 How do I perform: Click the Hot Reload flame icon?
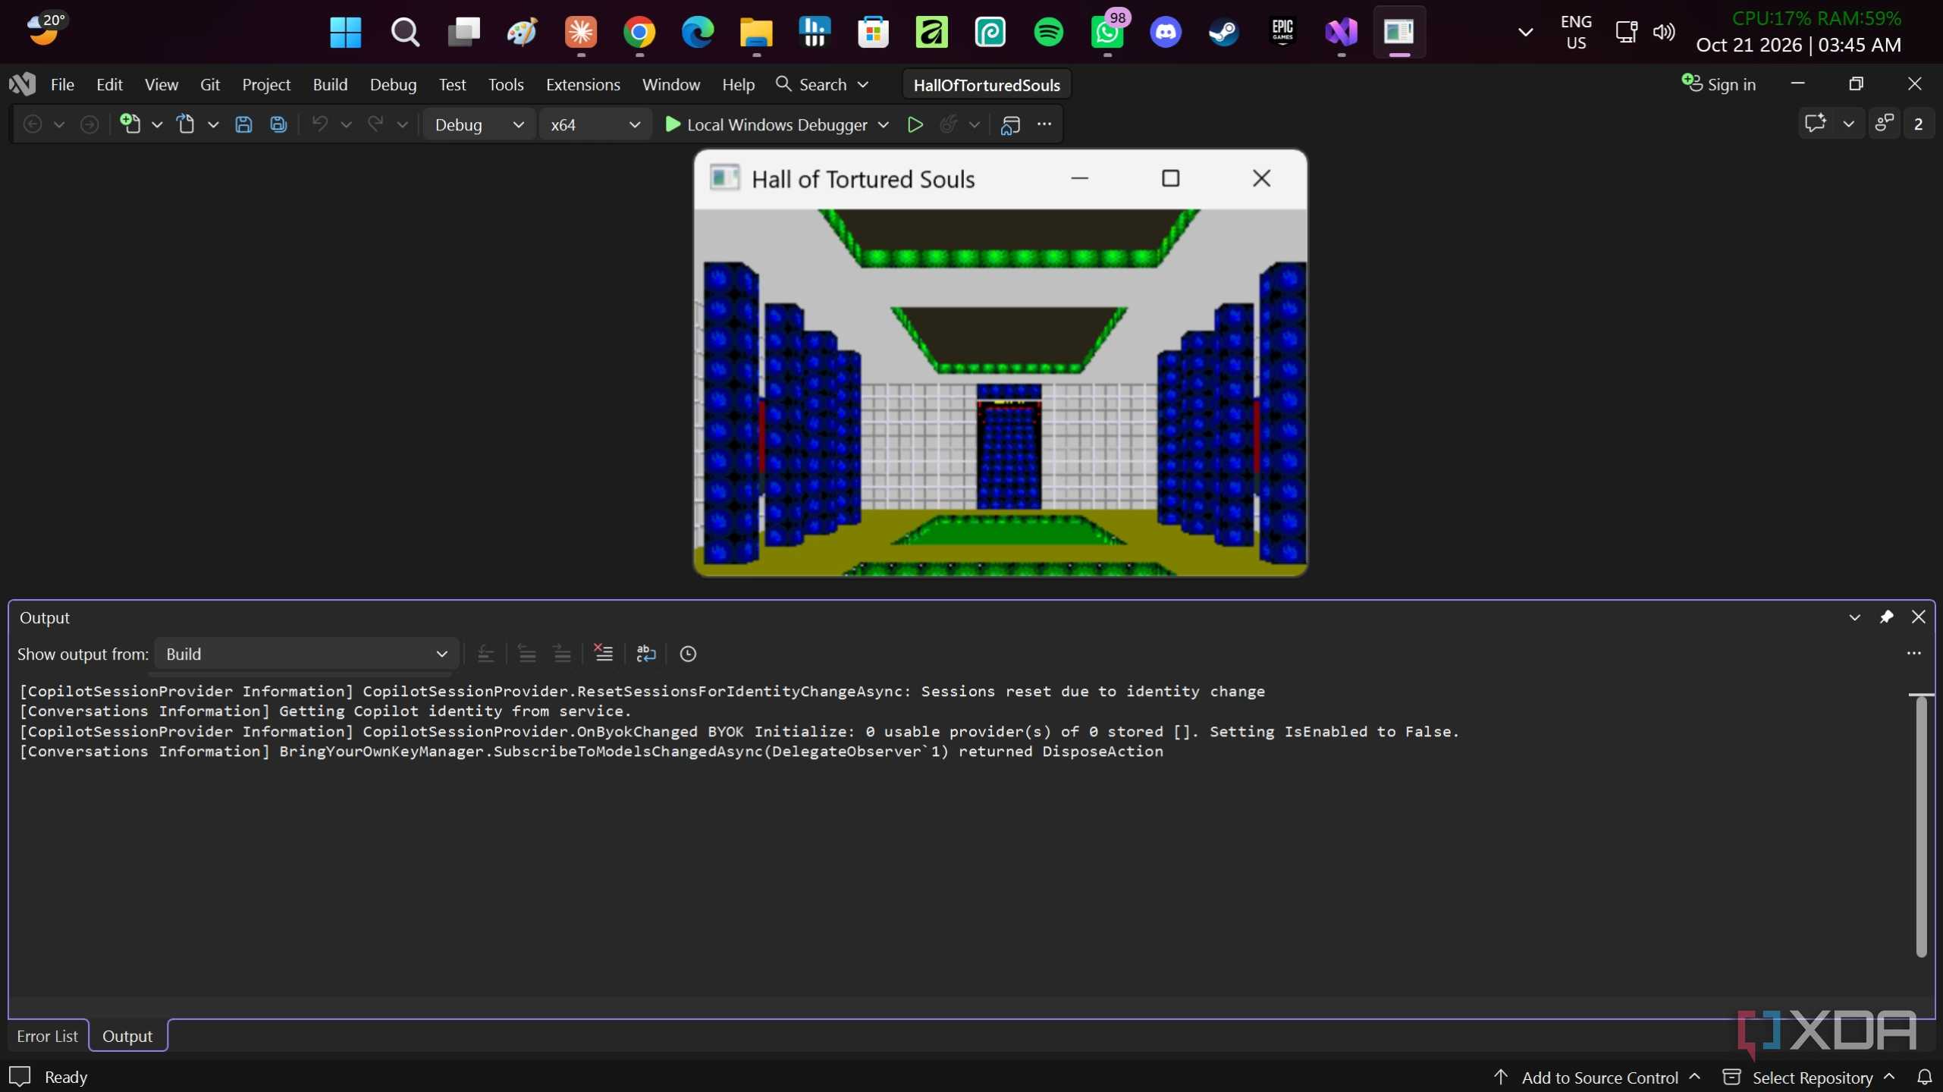[948, 124]
